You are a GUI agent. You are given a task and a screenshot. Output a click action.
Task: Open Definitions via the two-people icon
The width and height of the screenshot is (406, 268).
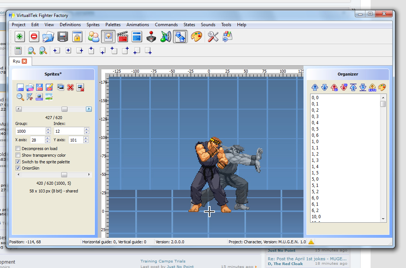[93, 36]
